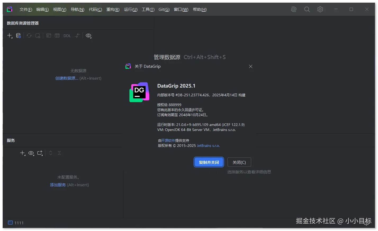Open the query console icon
Image resolution: width=378 pixels, height=231 pixels.
(49, 35)
